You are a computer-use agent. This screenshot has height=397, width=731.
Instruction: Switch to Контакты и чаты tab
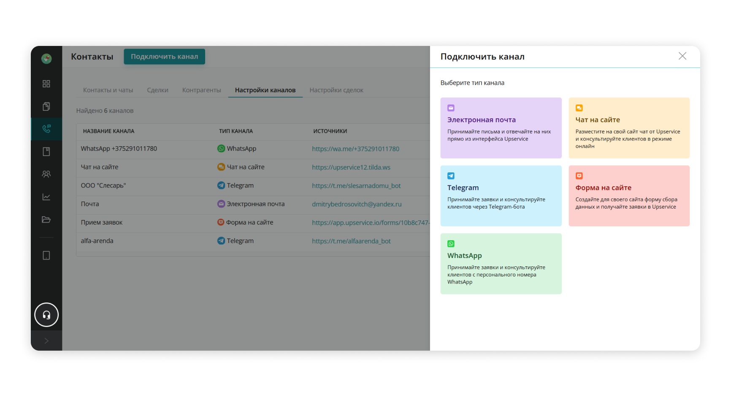[108, 90]
